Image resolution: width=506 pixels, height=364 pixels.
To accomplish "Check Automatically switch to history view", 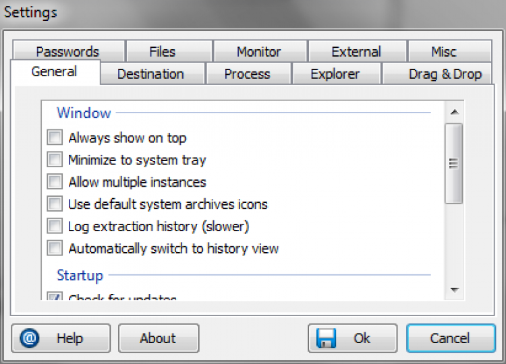I will [55, 249].
